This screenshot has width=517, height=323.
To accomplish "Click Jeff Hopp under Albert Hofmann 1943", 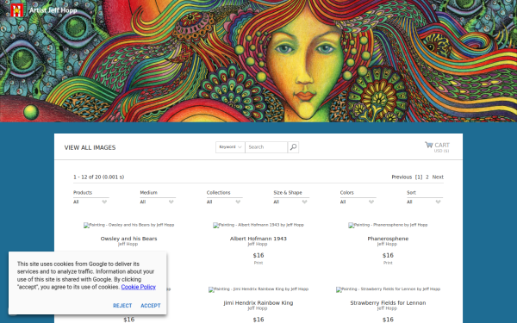I will click(257, 244).
